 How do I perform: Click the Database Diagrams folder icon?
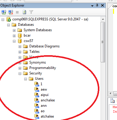point(25,46)
